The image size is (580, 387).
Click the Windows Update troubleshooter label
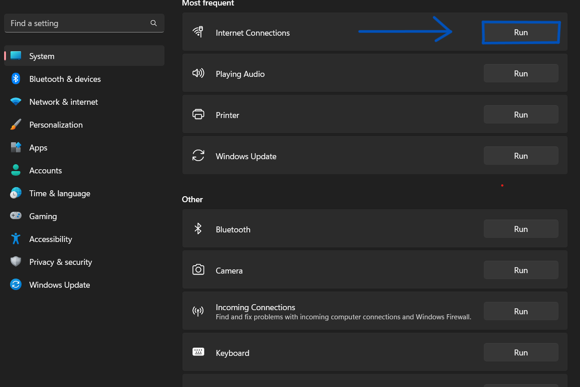246,156
